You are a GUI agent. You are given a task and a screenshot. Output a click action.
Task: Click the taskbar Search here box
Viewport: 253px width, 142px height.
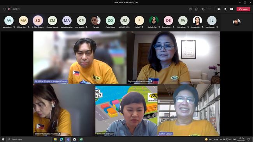point(29,139)
